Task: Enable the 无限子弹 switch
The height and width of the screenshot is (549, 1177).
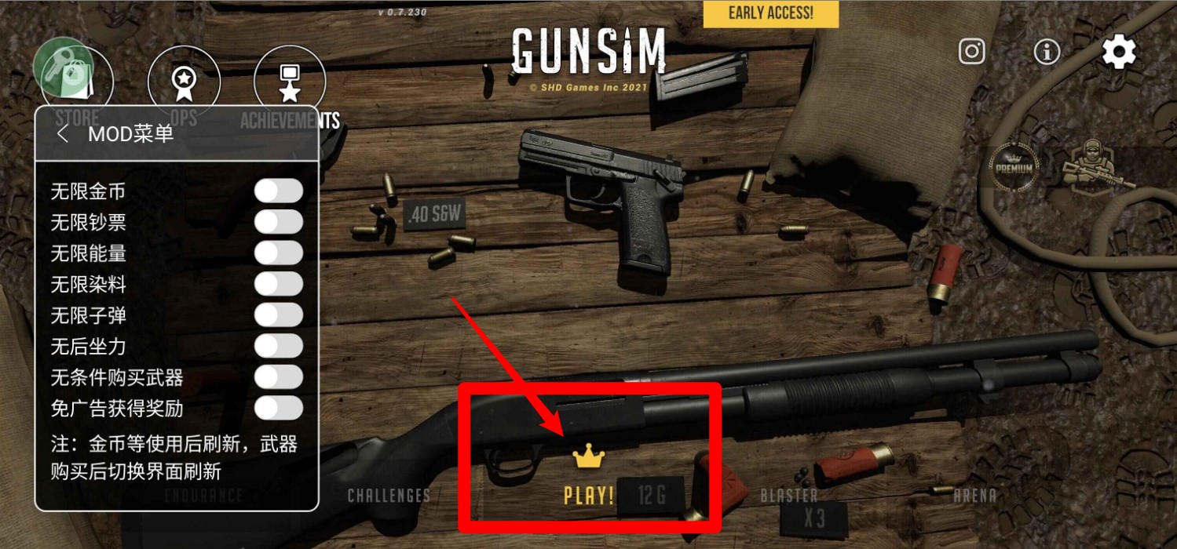Action: coord(279,315)
